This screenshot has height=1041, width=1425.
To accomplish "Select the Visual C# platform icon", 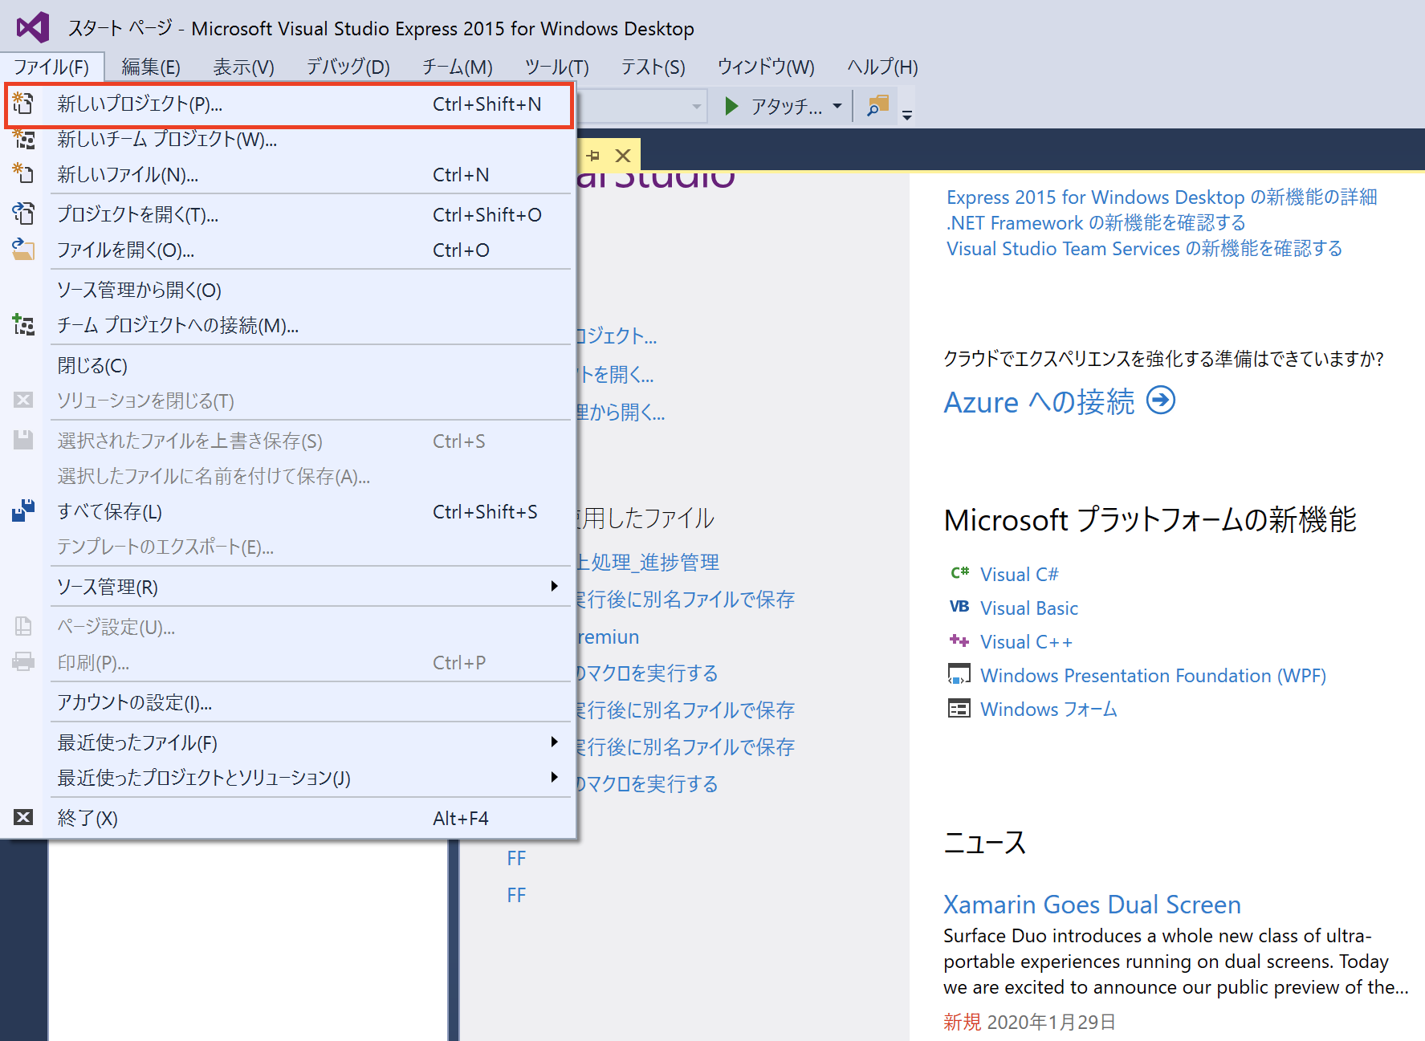I will [959, 573].
